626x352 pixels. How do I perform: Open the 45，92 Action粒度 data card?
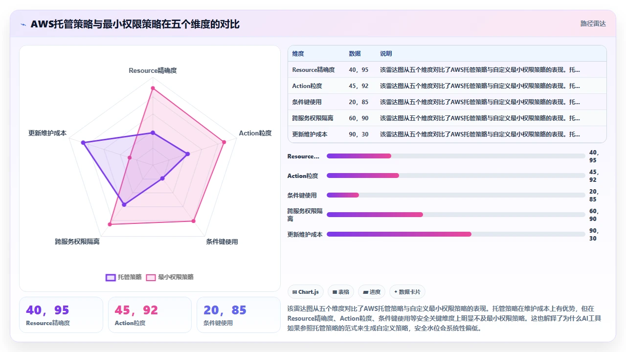(x=150, y=315)
